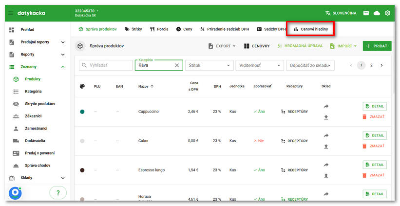Expand the Viditeľnosť dropdown
This screenshot has height=206, width=400.
click(x=259, y=65)
